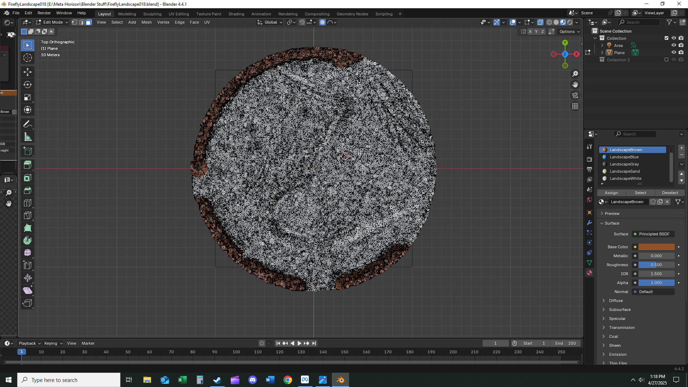Screen dimensions: 688x387
Task: Toggle camera view in viewport
Action: point(575,95)
